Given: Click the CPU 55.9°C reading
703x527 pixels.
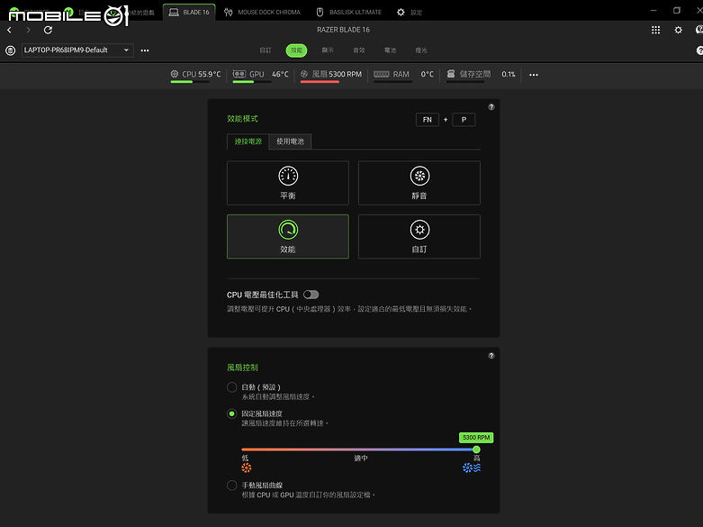Looking at the screenshot, I should pos(202,74).
